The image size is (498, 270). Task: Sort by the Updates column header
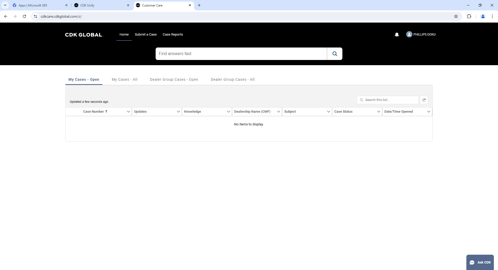coord(140,112)
